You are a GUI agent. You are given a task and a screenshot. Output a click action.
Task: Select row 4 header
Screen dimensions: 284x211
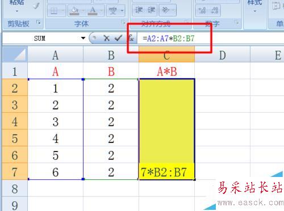click(x=15, y=121)
